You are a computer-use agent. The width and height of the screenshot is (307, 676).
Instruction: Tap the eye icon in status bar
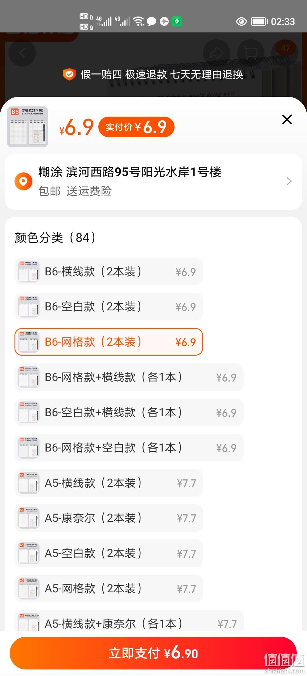coord(241,22)
